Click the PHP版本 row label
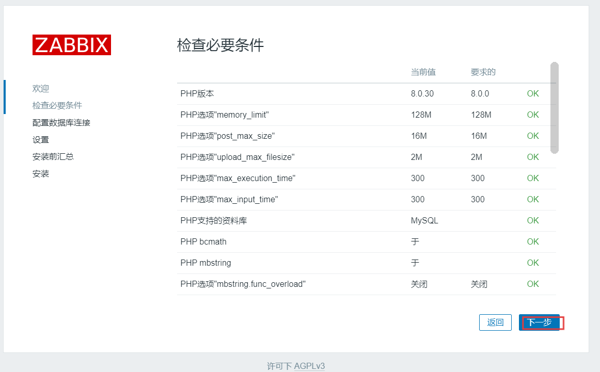This screenshot has height=372, width=600. (x=197, y=94)
